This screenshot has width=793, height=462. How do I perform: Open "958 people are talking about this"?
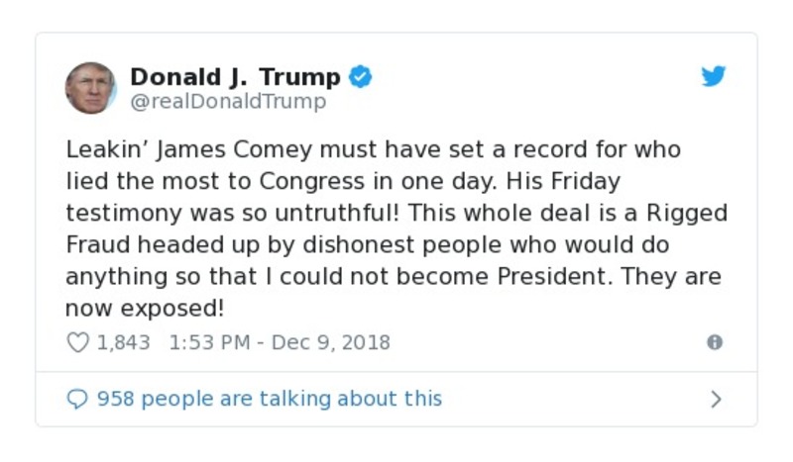[270, 399]
